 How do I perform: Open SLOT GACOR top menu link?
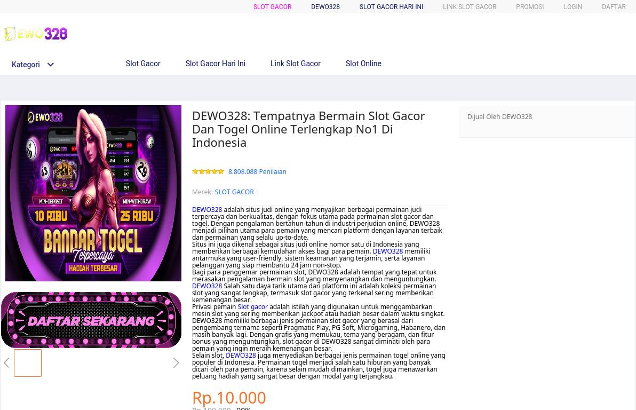click(x=272, y=7)
